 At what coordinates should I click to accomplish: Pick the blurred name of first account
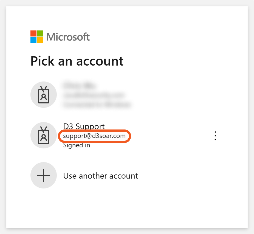pyautogui.click(x=79, y=86)
